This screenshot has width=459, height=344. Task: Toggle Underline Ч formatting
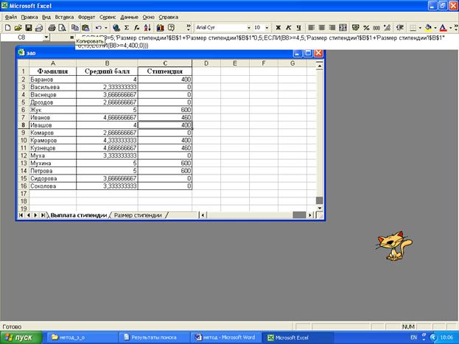pos(298,28)
